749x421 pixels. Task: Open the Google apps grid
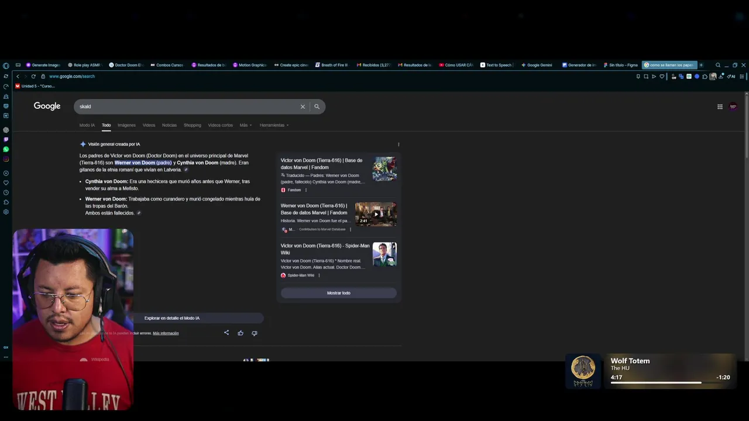click(720, 106)
